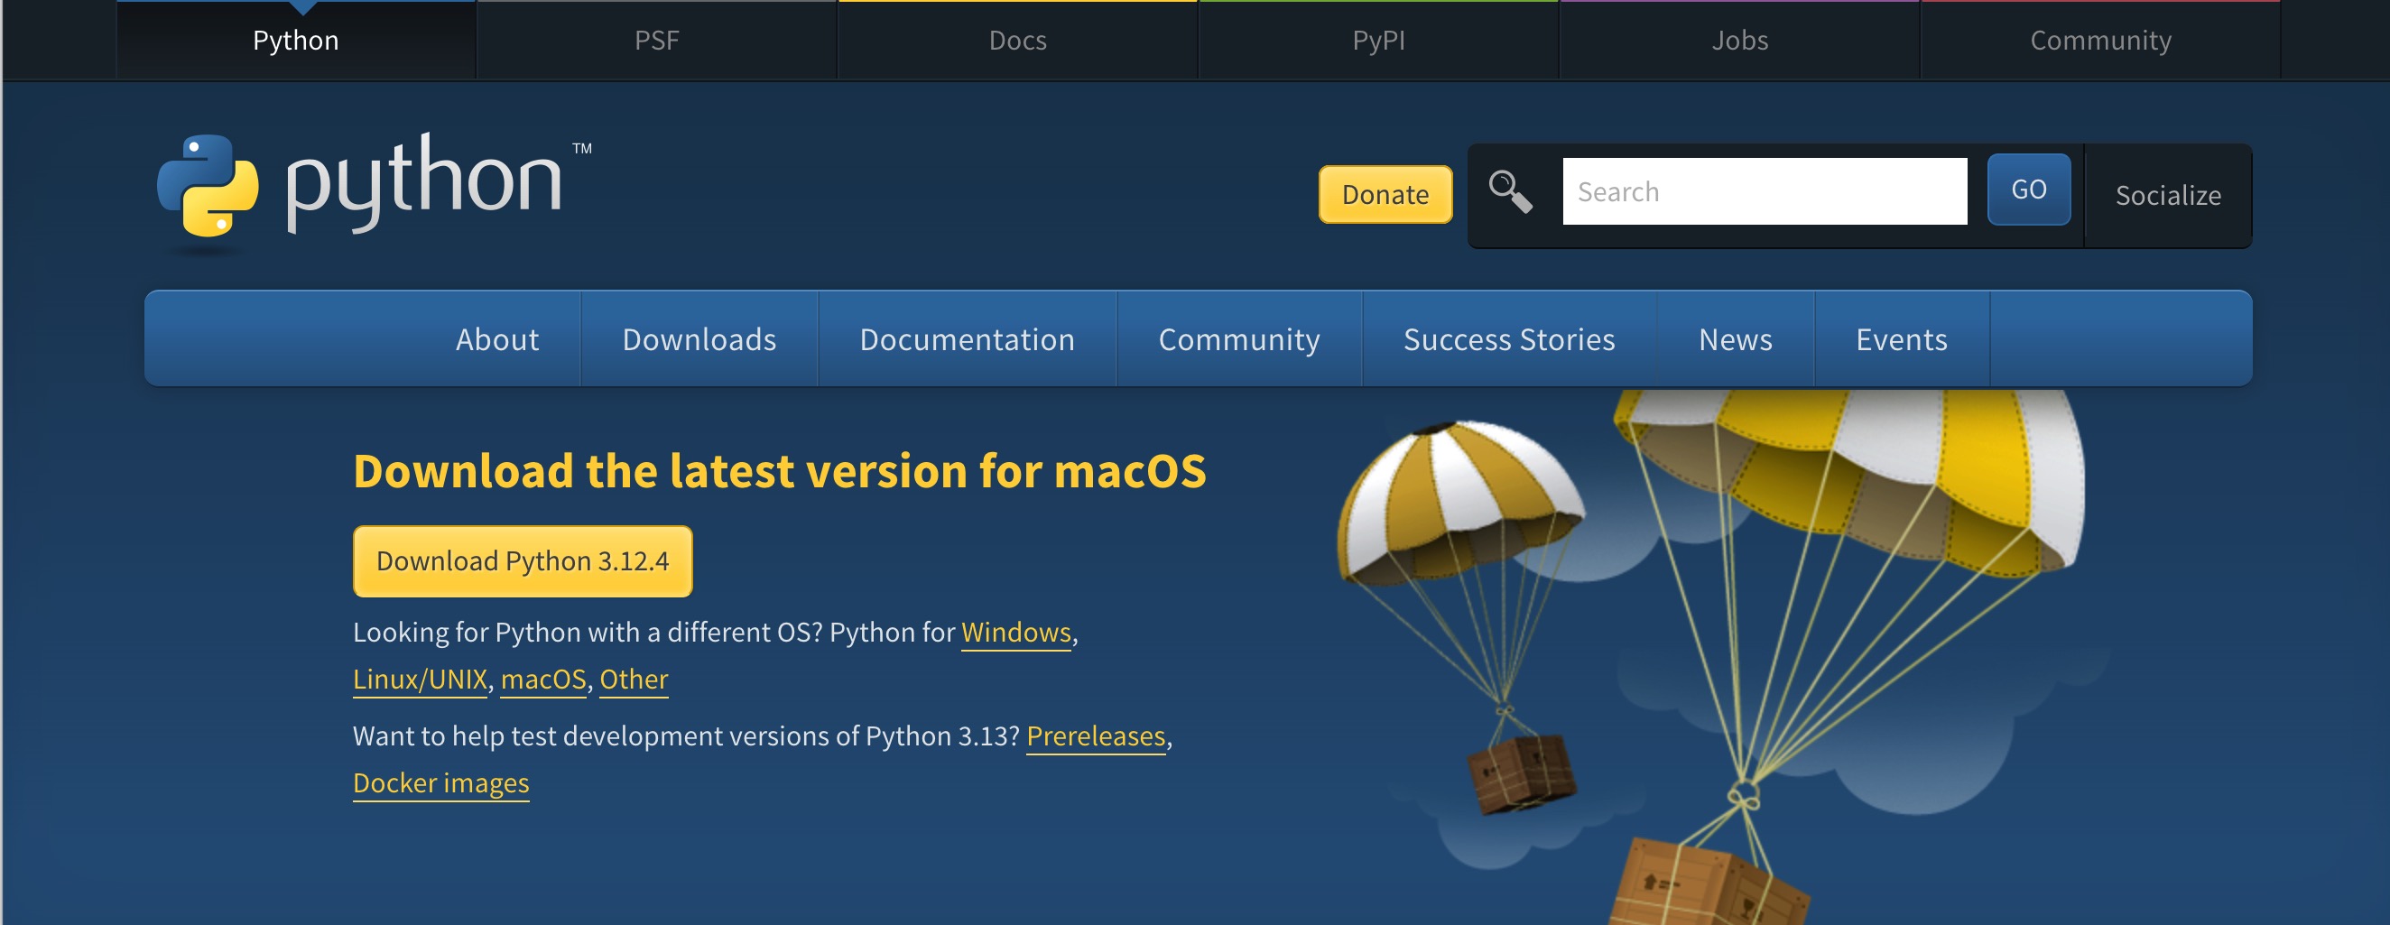
Task: Follow the Windows download link
Action: point(1016,633)
